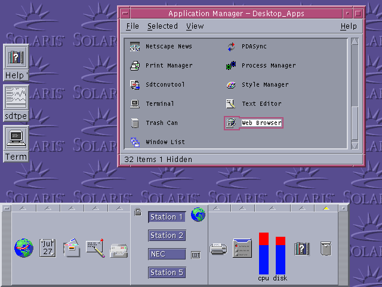The image size is (382, 287).
Task: Click the Application Manager scrollbar thumb
Action: pos(355,123)
